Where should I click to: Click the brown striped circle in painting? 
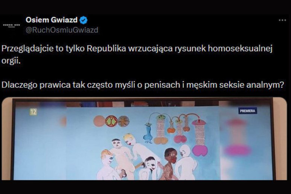pyautogui.click(x=123, y=121)
